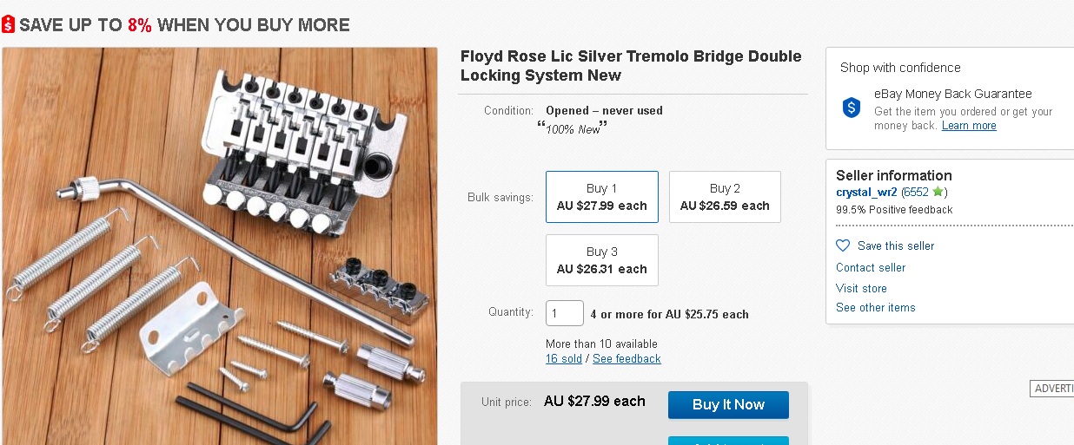The height and width of the screenshot is (445, 1074).
Task: Select the Buy 2 at AU $26.59 option
Action: coord(725,197)
